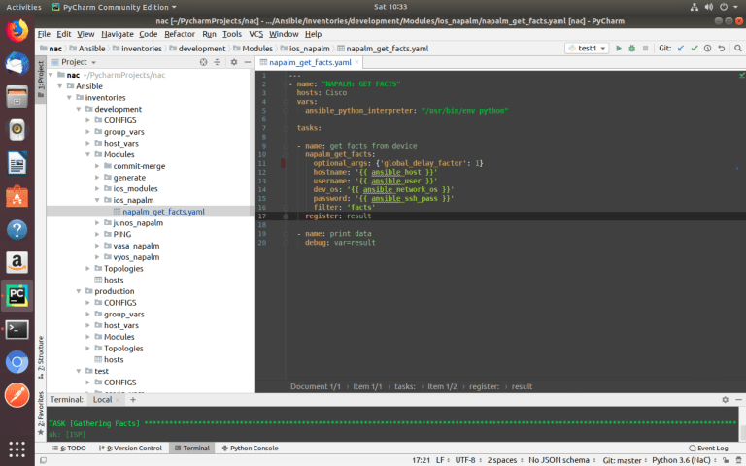Image resolution: width=746 pixels, height=466 pixels.
Task: Open the Favorites side tool window
Action: point(41,413)
